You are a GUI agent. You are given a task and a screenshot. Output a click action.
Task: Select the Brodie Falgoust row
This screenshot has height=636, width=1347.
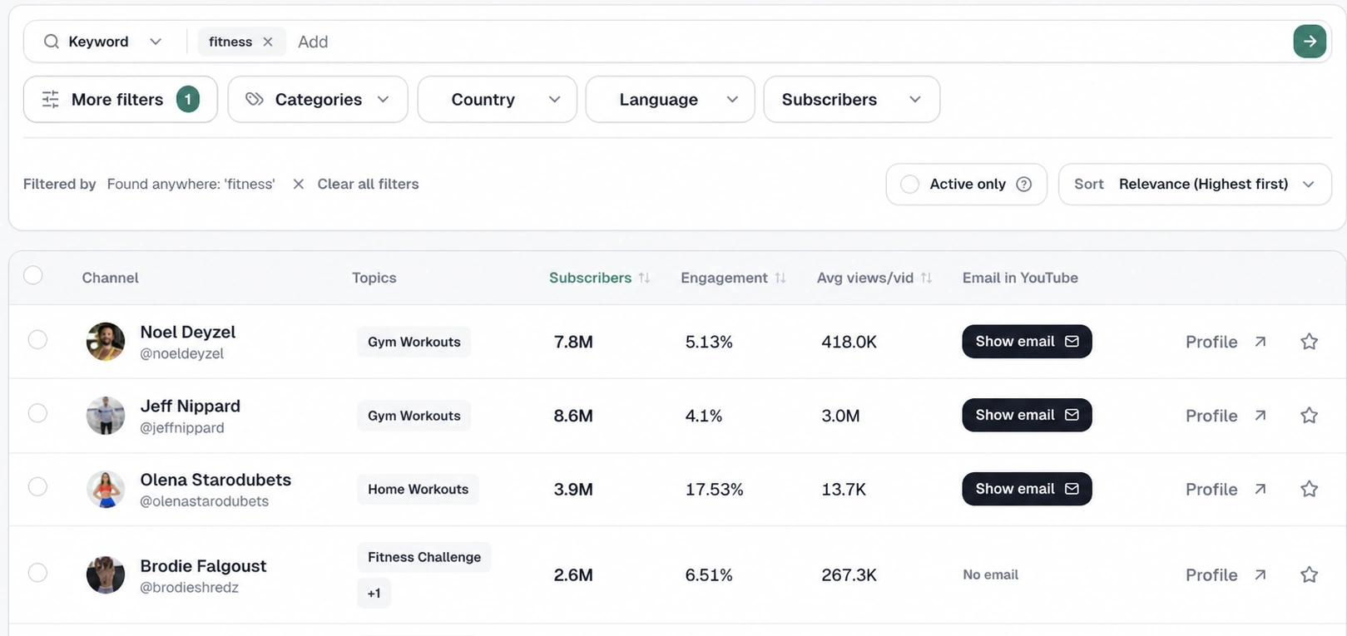point(37,572)
